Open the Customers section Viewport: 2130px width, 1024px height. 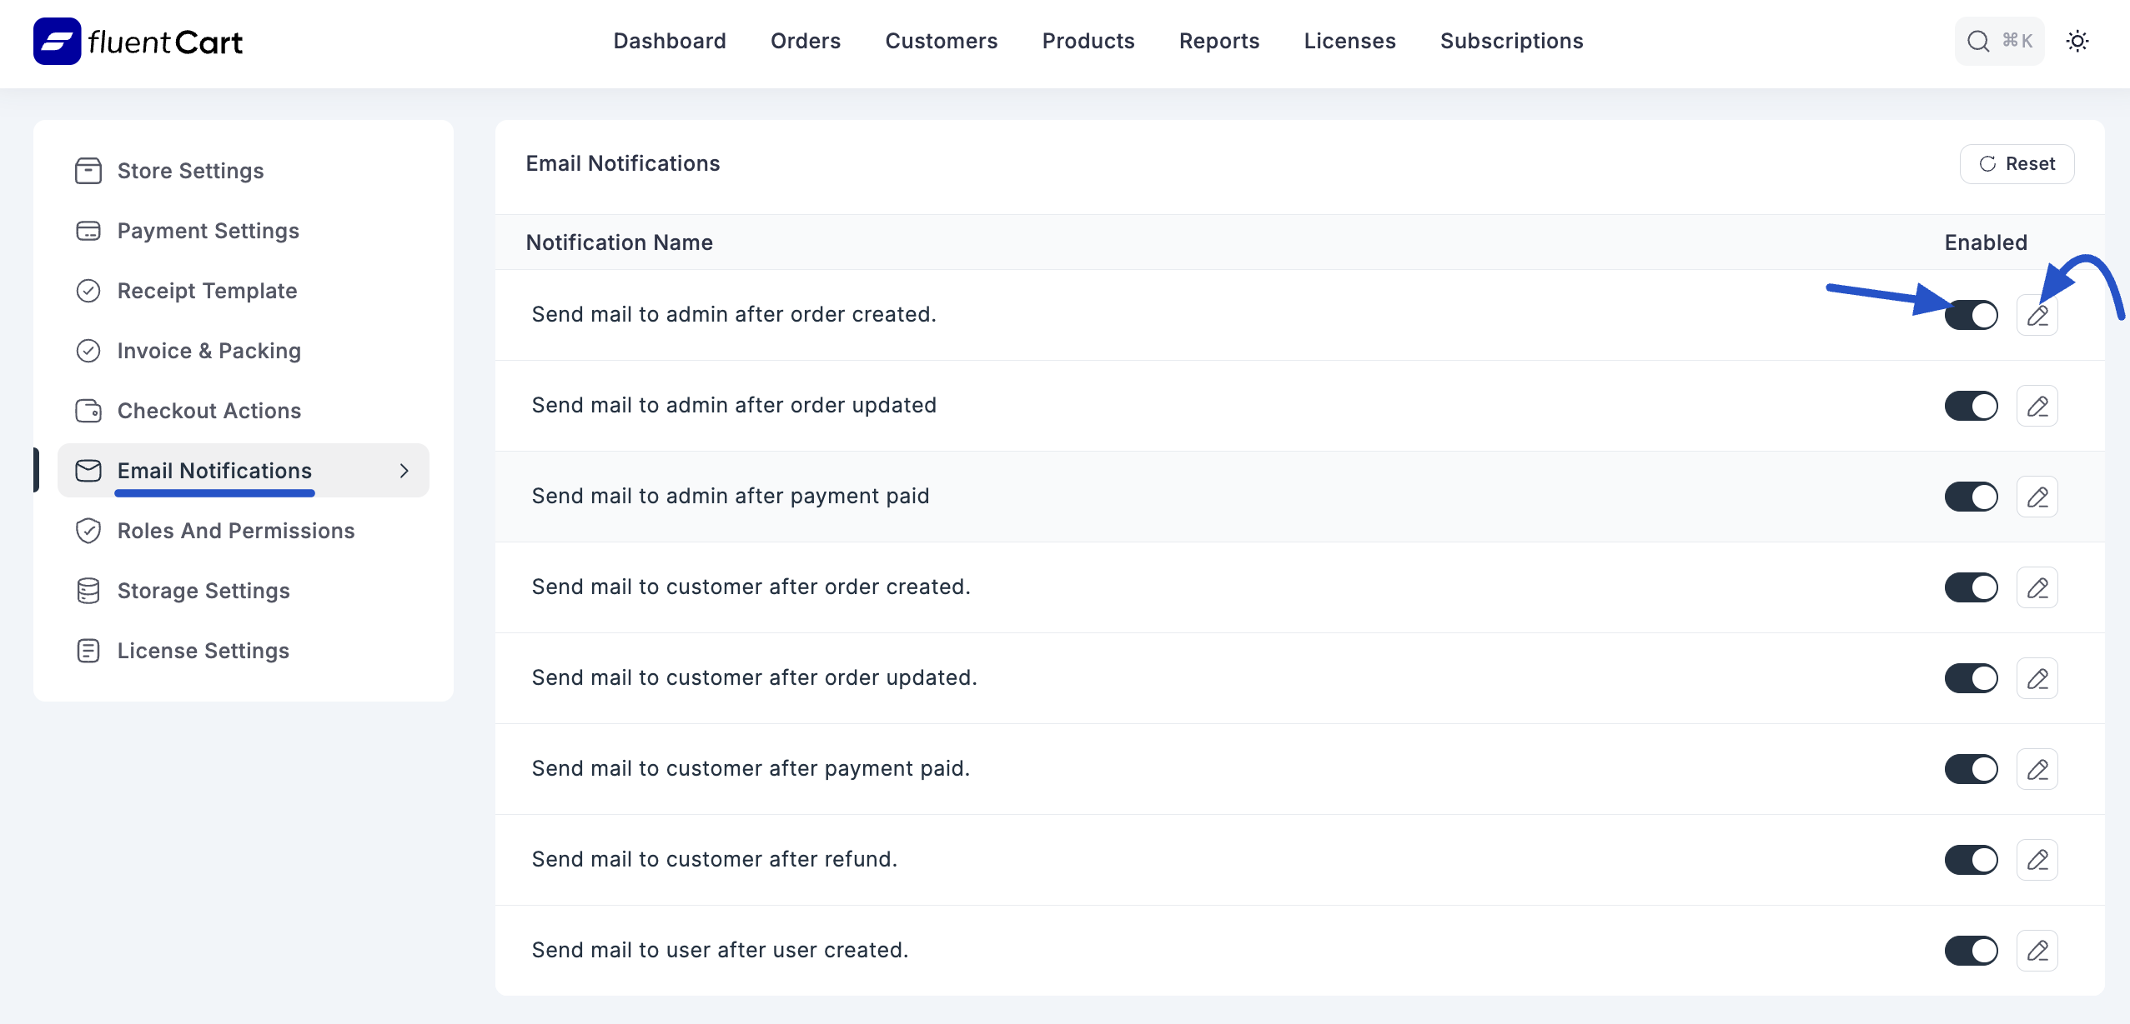(941, 41)
